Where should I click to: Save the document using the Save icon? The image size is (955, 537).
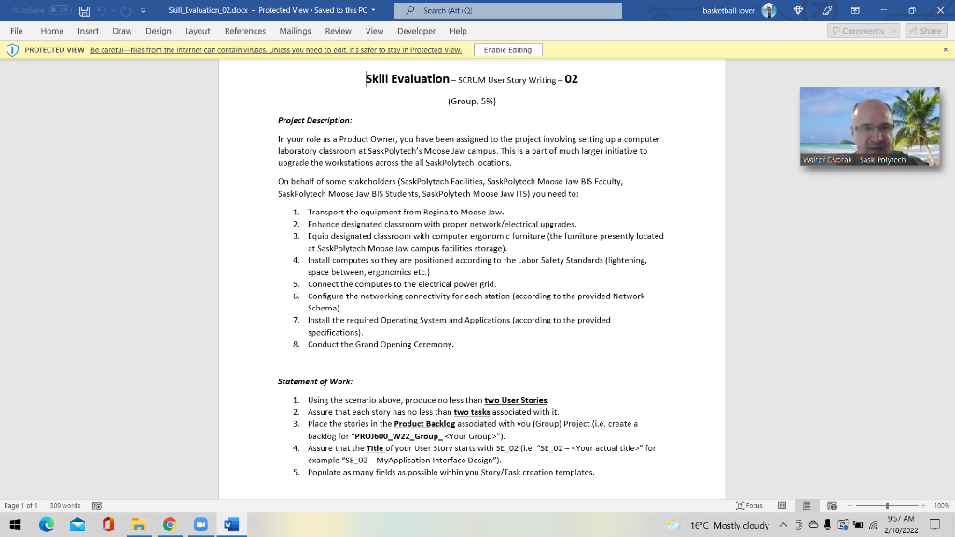(x=86, y=10)
